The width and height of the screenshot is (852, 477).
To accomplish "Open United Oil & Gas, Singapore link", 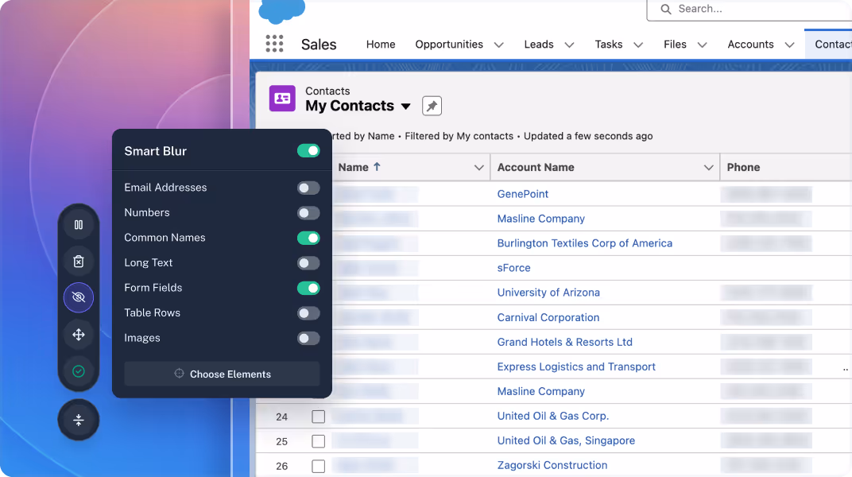I will coord(566,440).
